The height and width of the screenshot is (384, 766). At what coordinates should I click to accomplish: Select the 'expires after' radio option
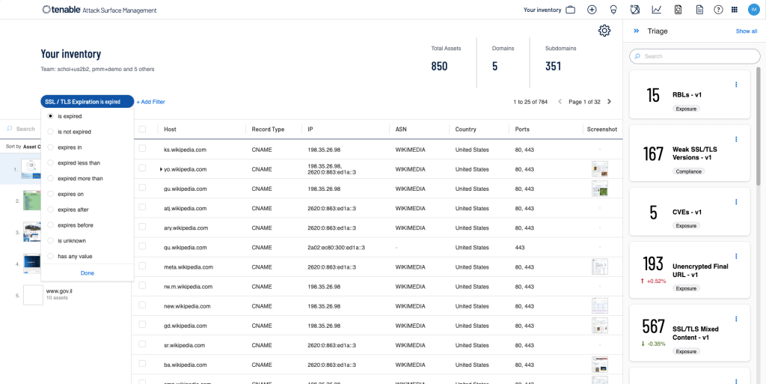click(x=50, y=210)
